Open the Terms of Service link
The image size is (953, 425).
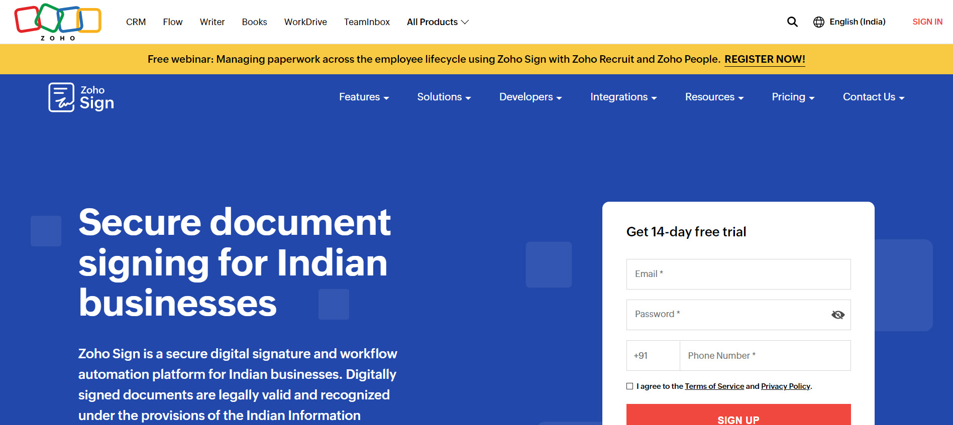tap(714, 386)
